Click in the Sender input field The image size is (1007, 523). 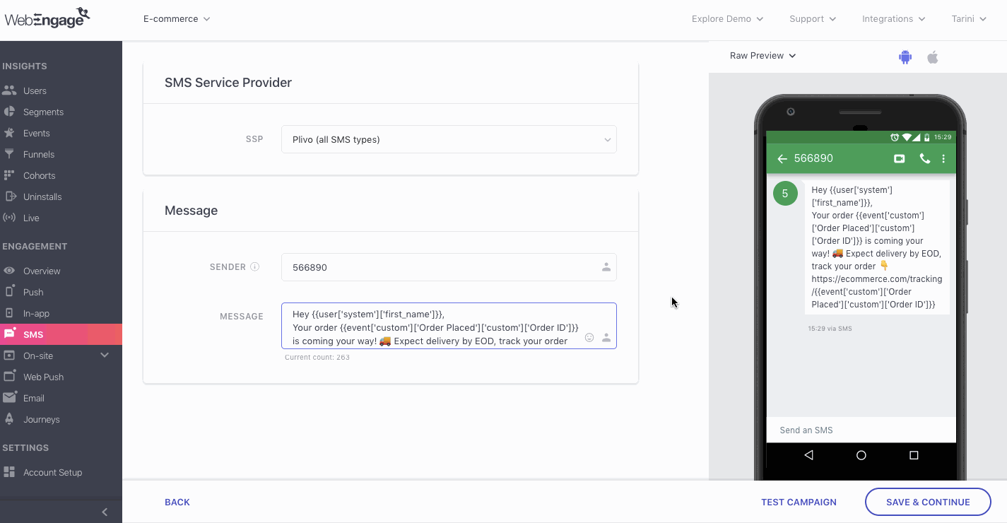click(449, 267)
